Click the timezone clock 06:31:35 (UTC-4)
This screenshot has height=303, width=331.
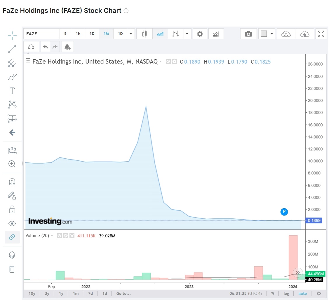click(245, 293)
